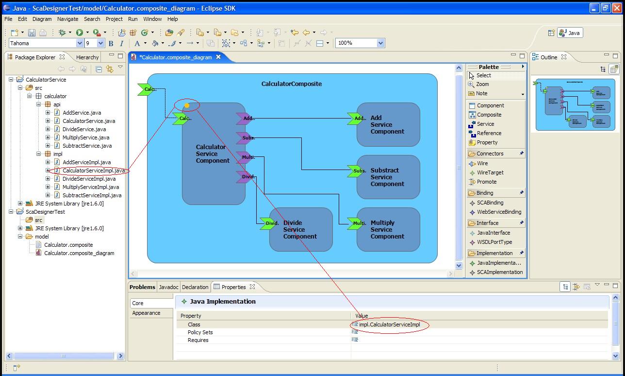Open the Java perspective button
The image size is (625, 376).
click(x=570, y=33)
